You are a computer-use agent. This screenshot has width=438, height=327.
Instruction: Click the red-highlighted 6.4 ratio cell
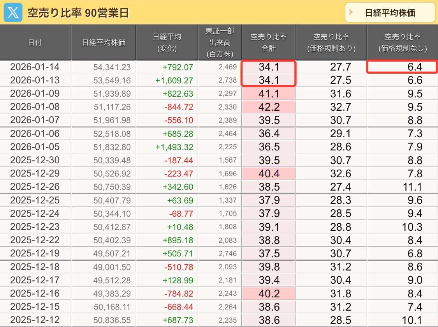point(402,66)
